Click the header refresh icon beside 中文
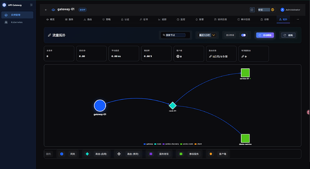Screen dimensions: 310x169 point(252,10)
